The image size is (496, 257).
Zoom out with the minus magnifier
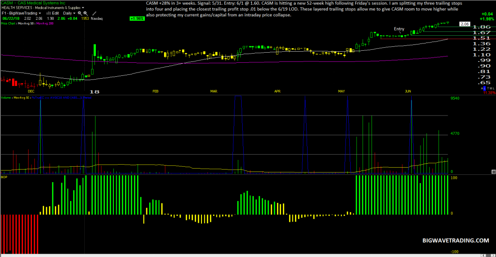pyautogui.click(x=85, y=13)
